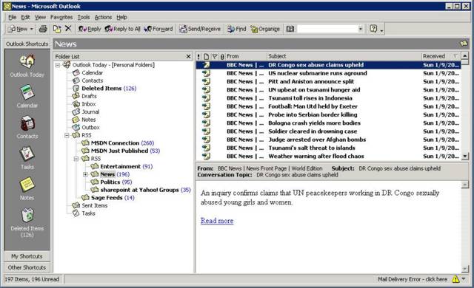Open the Favorites menu
Screen dimensions: 474x288
coord(61,17)
